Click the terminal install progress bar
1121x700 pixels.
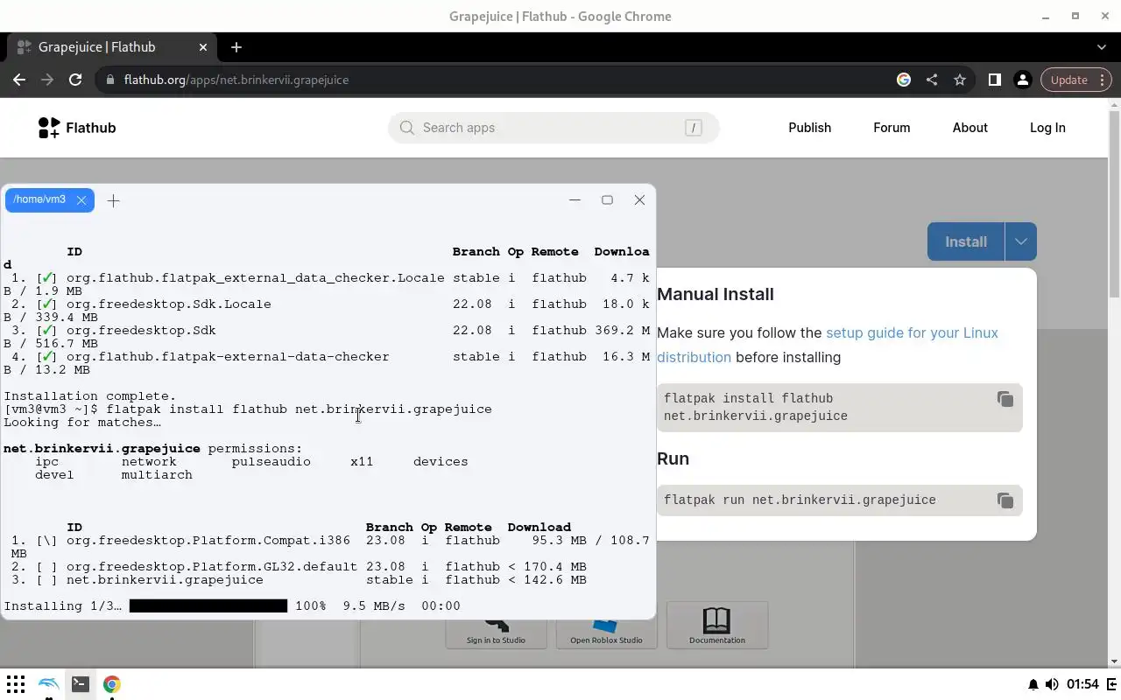208,605
